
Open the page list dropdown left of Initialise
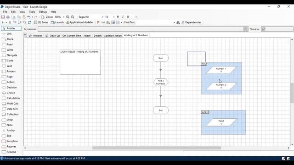coord(25,35)
